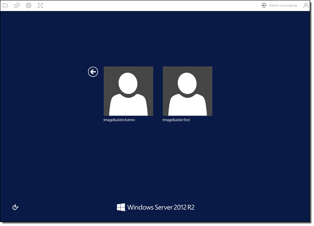
Task: Enter fullscreen with the expand arrows icon
Action: (x=40, y=6)
